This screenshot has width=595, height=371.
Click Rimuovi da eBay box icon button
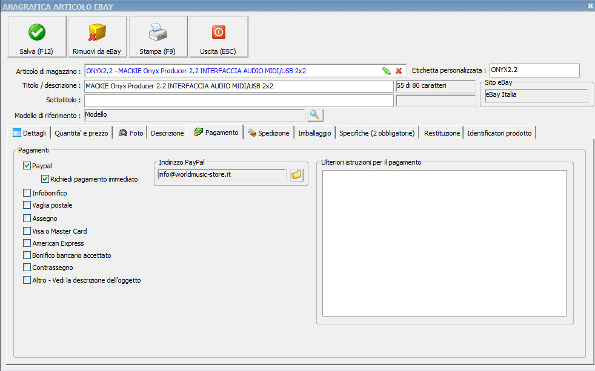coord(97,37)
